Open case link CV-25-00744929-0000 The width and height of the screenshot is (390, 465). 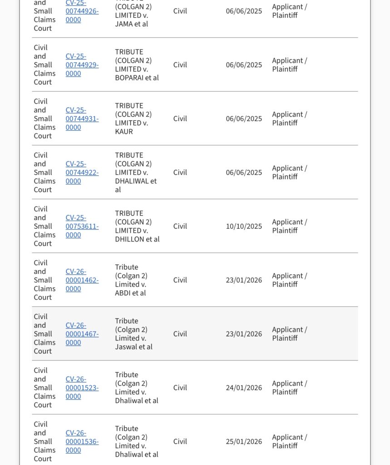(82, 64)
